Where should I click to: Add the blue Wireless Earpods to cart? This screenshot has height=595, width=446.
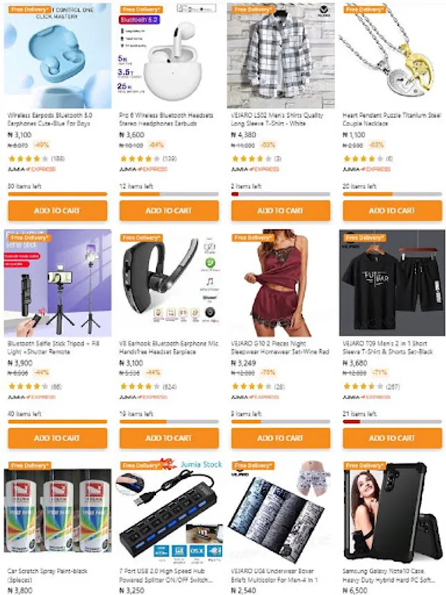(57, 210)
